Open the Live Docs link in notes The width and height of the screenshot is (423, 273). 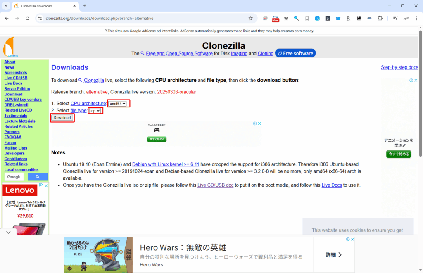332,185
